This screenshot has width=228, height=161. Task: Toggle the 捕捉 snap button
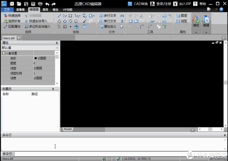tap(196, 21)
